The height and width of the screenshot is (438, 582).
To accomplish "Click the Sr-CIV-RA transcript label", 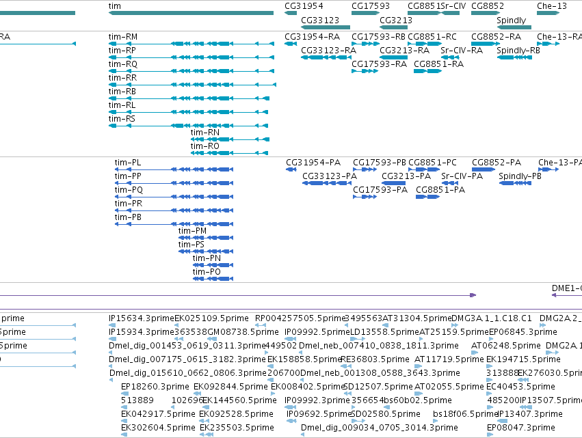I will click(462, 51).
